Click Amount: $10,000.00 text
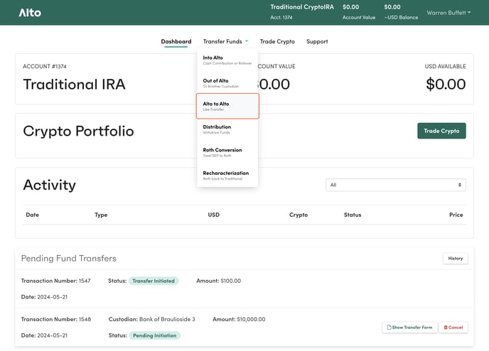 pyautogui.click(x=239, y=319)
